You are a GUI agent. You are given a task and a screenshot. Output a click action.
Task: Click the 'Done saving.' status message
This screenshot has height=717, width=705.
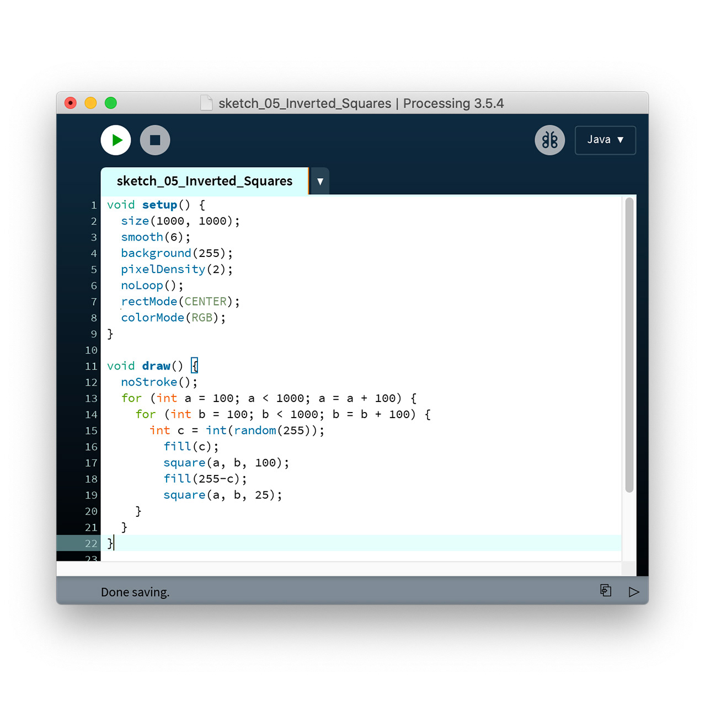click(135, 592)
